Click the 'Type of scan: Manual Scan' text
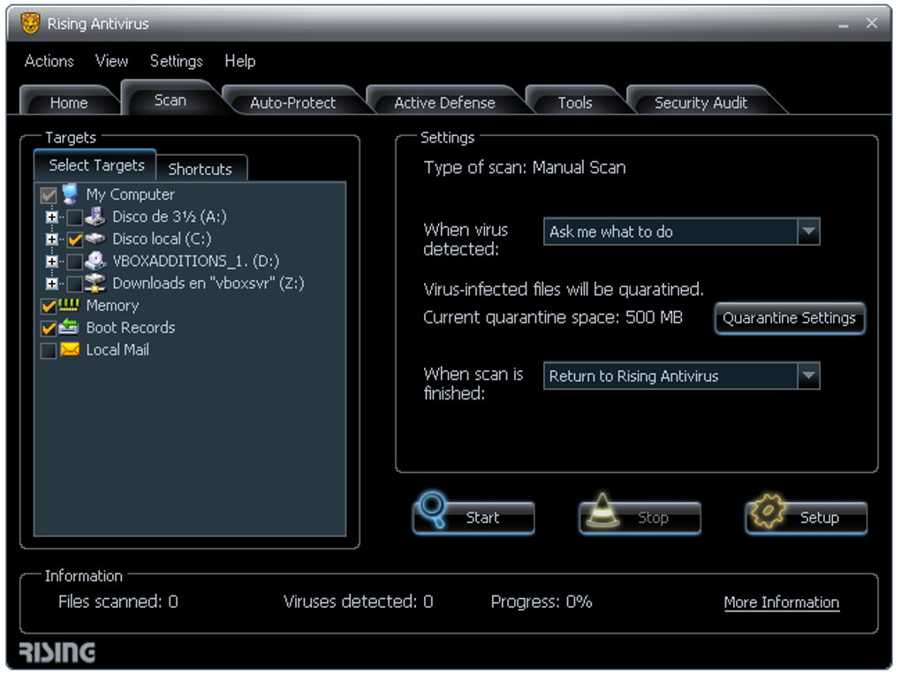 coord(525,167)
